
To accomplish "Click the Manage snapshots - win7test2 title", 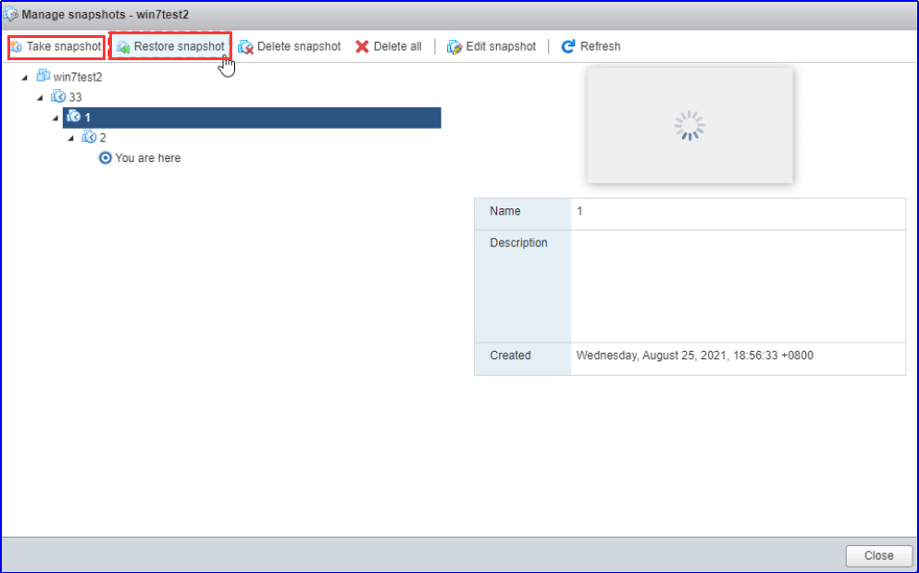I will [x=106, y=14].
